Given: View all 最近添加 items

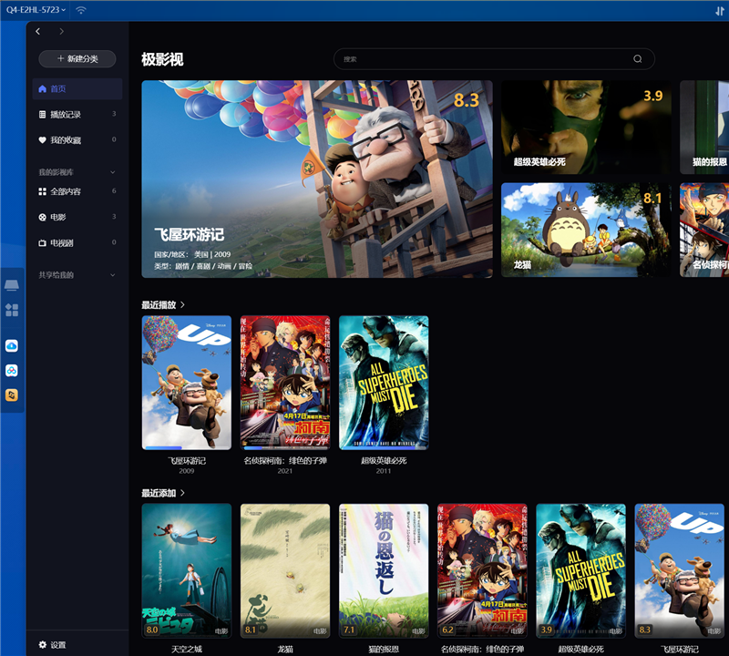Looking at the screenshot, I should click(163, 493).
